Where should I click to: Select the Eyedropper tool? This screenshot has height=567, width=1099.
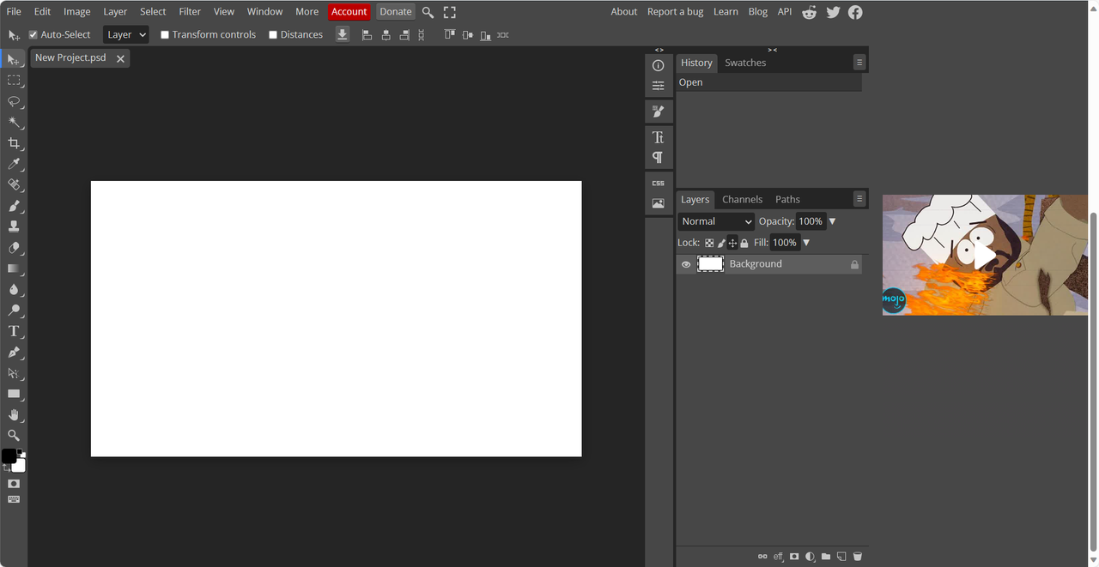point(14,164)
